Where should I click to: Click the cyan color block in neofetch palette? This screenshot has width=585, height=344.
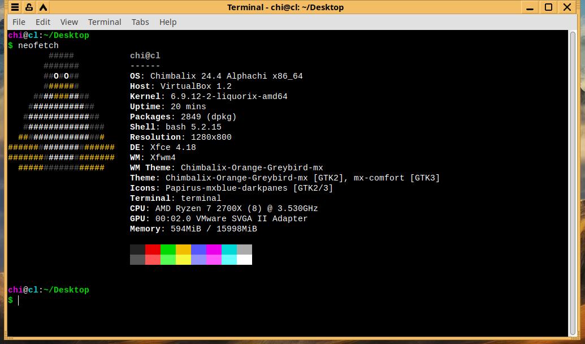pyautogui.click(x=229, y=250)
